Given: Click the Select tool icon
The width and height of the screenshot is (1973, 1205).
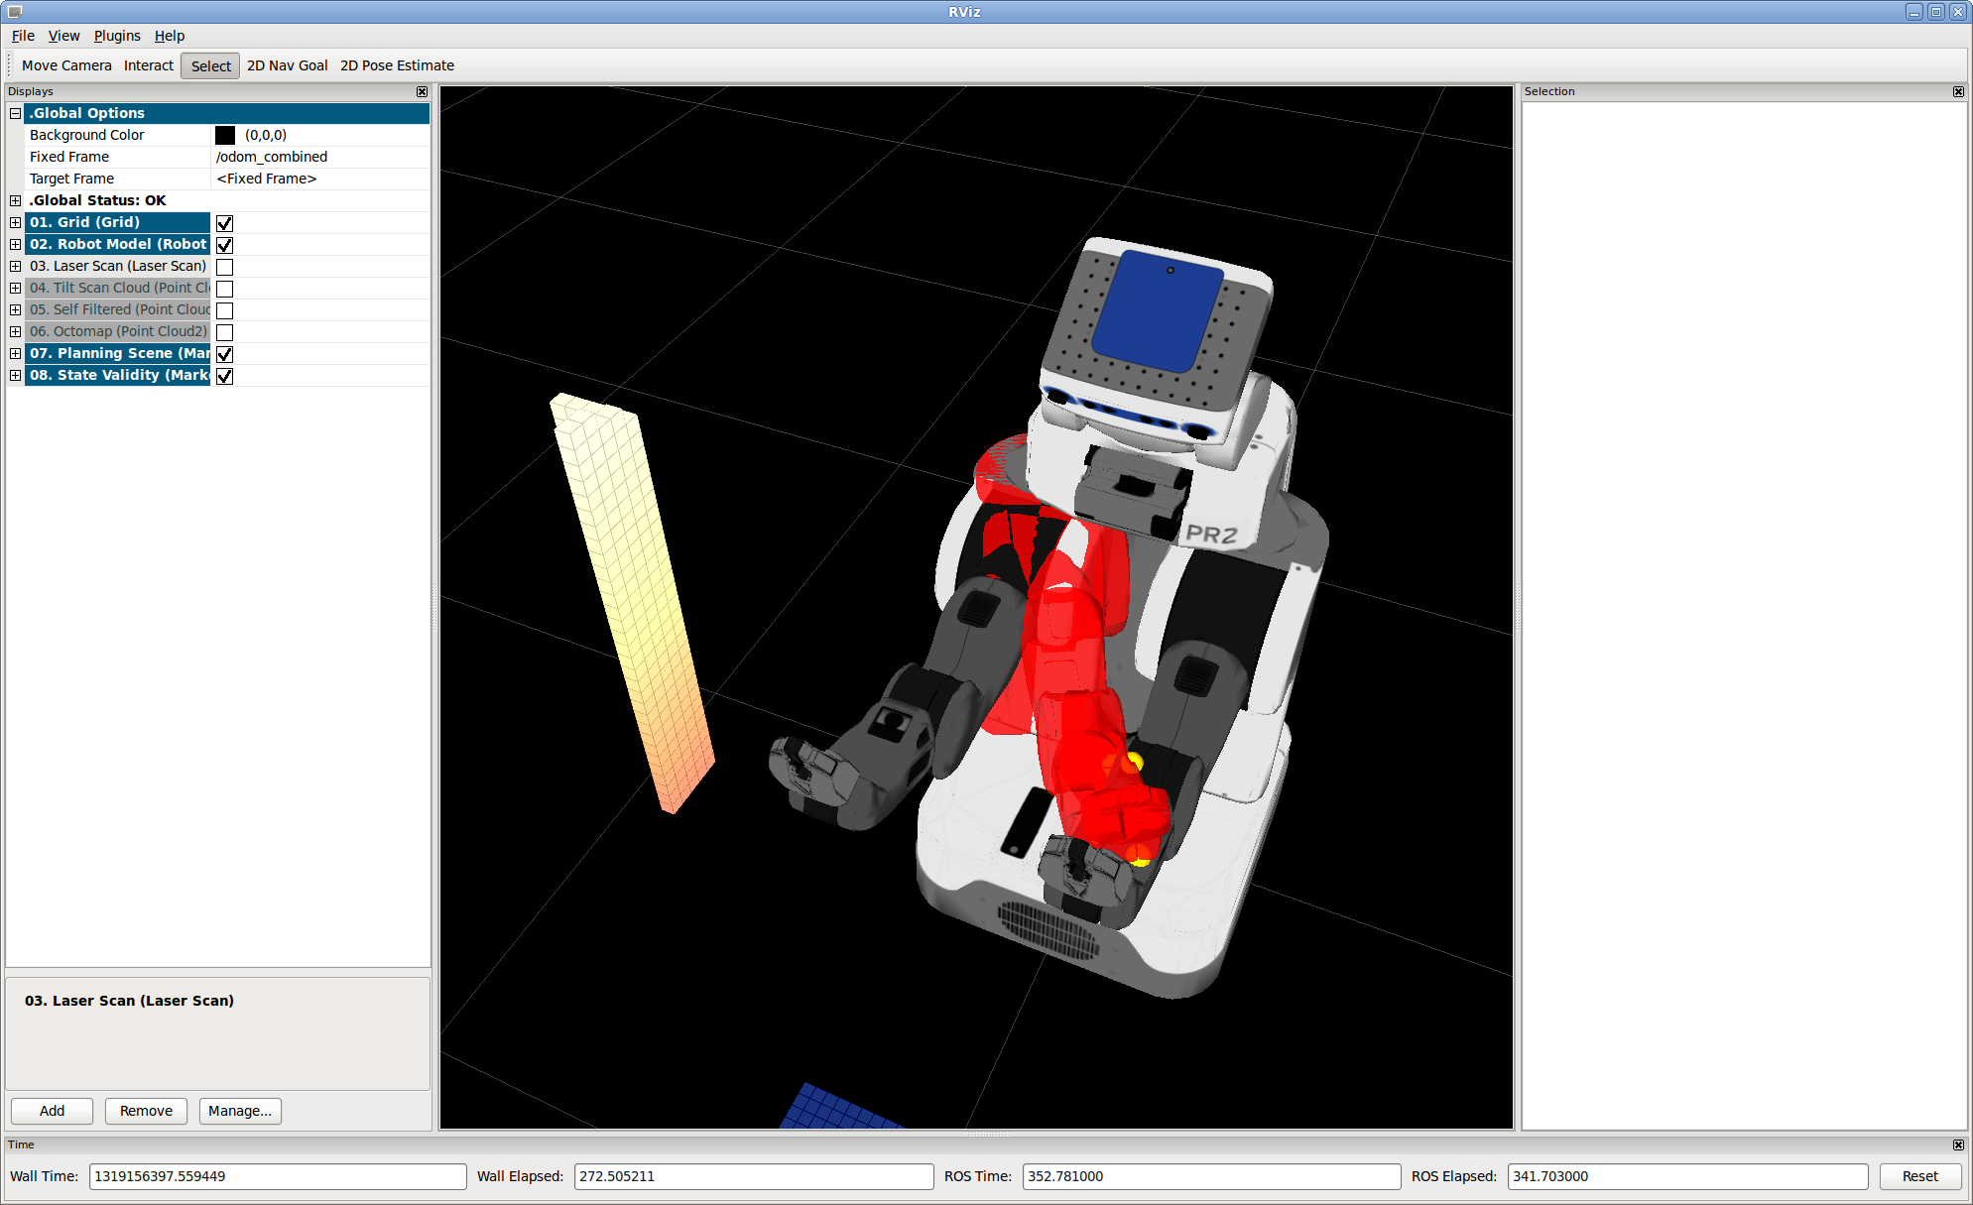Looking at the screenshot, I should pyautogui.click(x=207, y=64).
